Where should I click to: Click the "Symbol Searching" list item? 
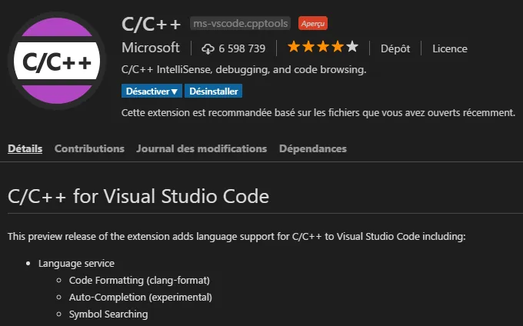[x=108, y=314]
